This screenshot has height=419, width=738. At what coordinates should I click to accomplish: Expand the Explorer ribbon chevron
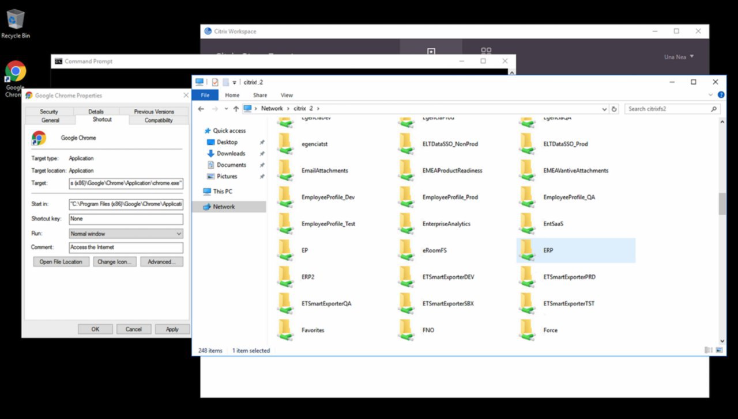[x=711, y=95]
